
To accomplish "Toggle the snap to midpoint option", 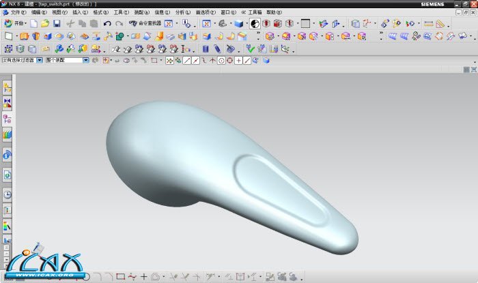I will point(195,60).
